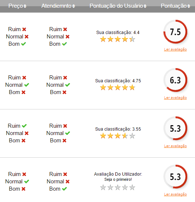The height and width of the screenshot is (202, 195).
Task: Set third grey star rating in last row
Action: point(118,187)
